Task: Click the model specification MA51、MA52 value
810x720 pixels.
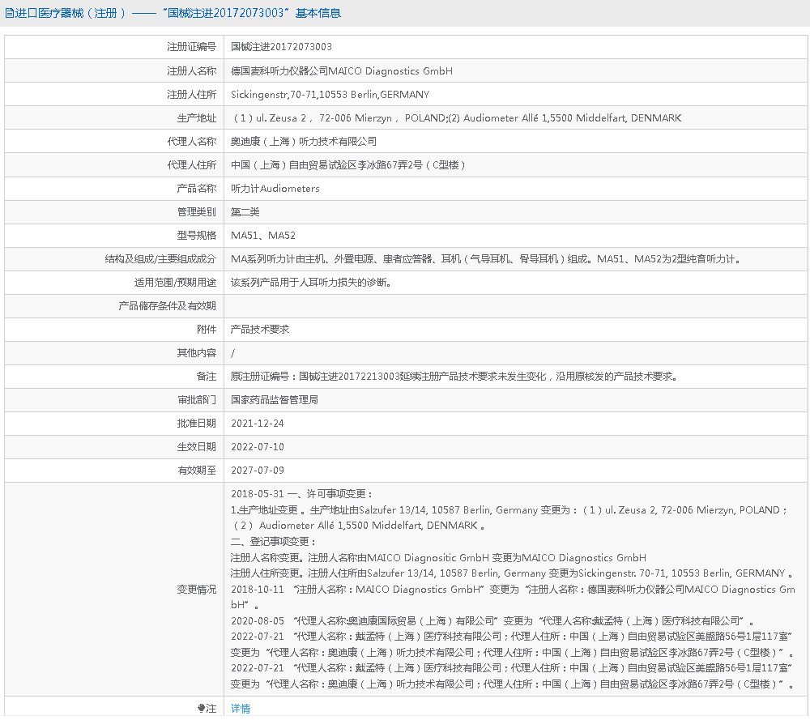Action: [x=263, y=235]
